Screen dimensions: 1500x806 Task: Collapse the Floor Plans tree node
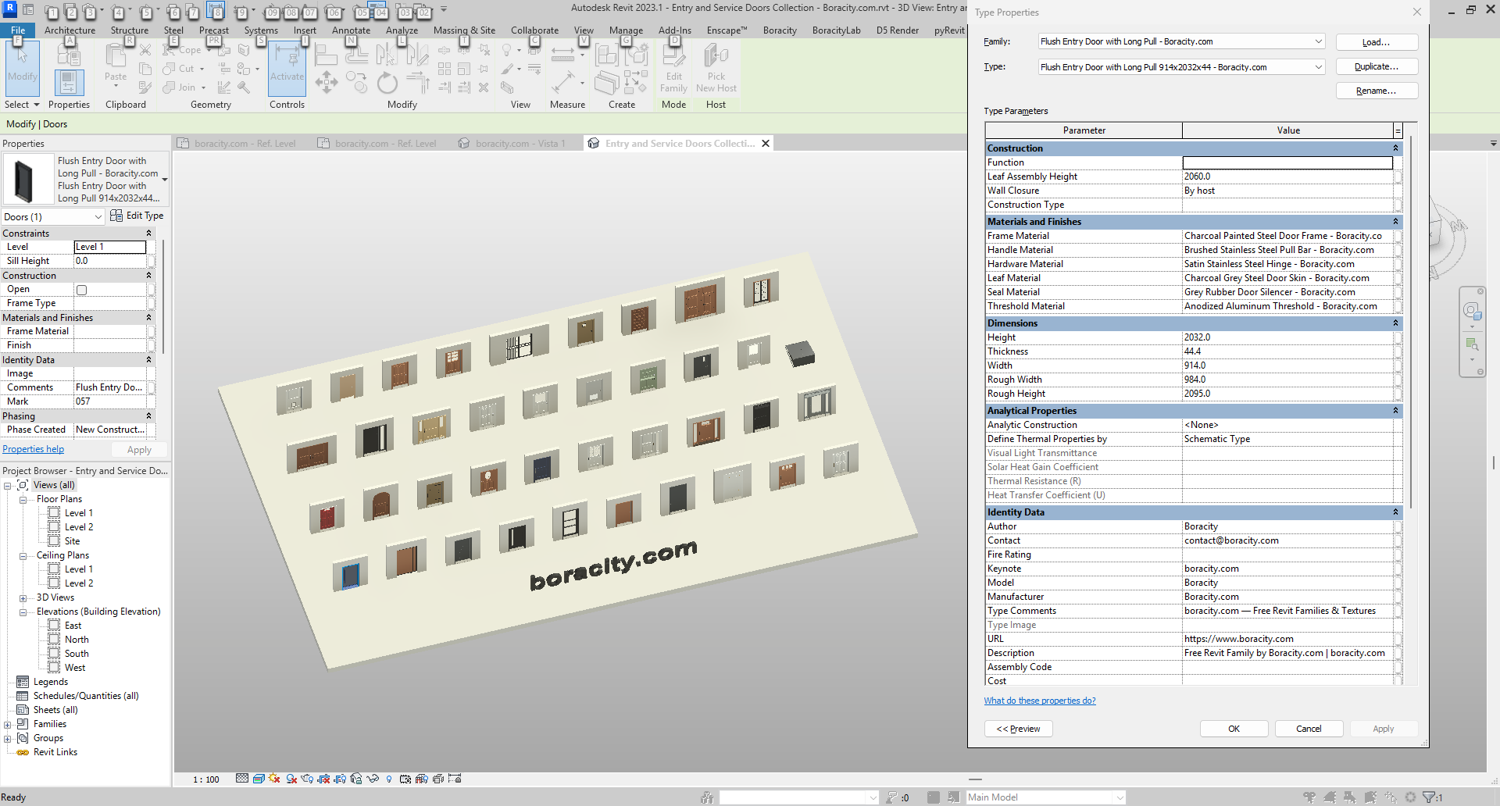[x=23, y=500]
